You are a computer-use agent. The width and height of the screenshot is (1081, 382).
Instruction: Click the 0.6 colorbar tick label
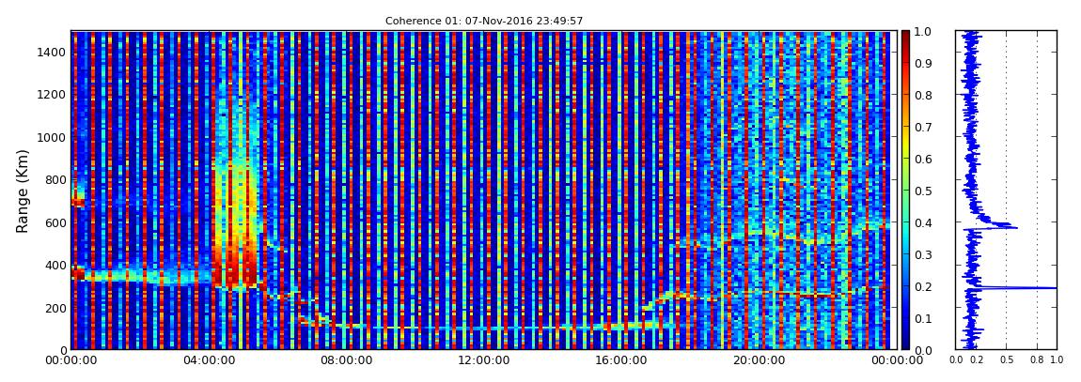point(924,159)
